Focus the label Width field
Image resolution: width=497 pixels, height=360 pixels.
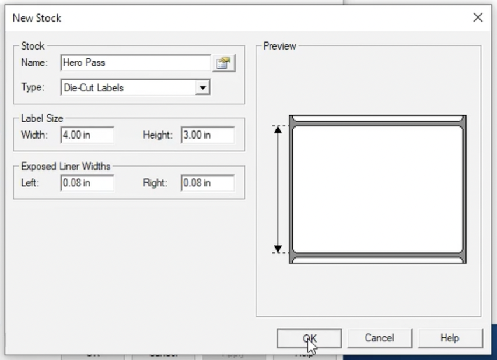pyautogui.click(x=87, y=135)
